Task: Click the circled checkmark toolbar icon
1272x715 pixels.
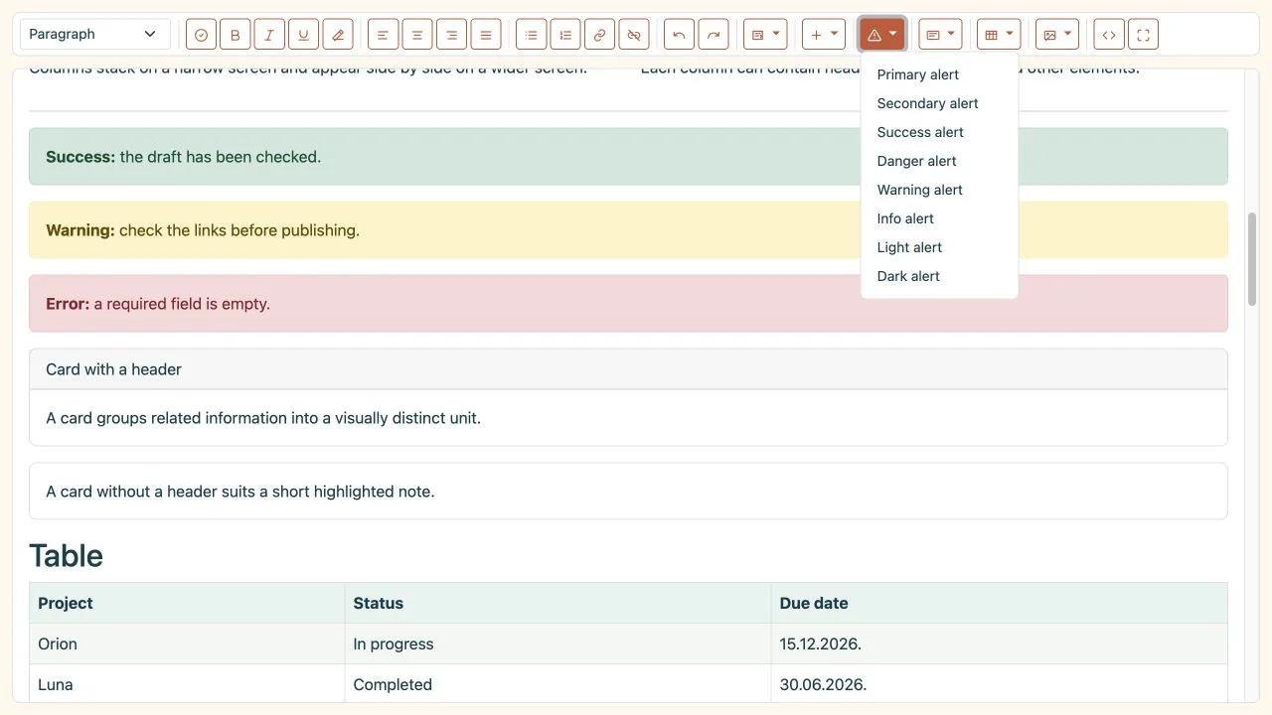Action: 202,35
